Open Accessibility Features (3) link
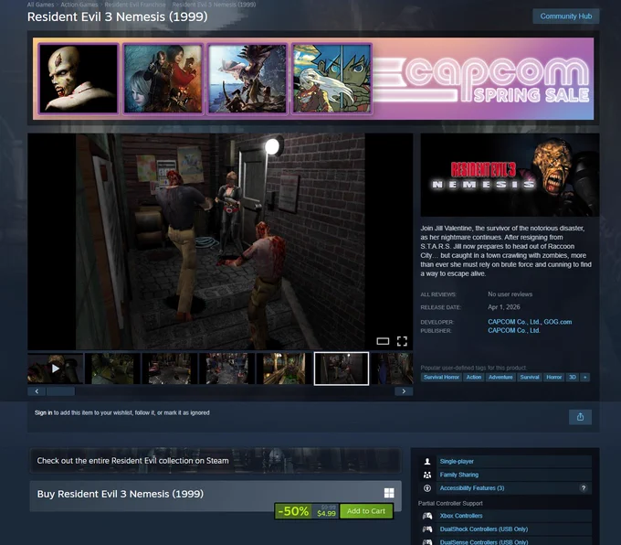Viewport: 621px width, 545px height. [472, 488]
